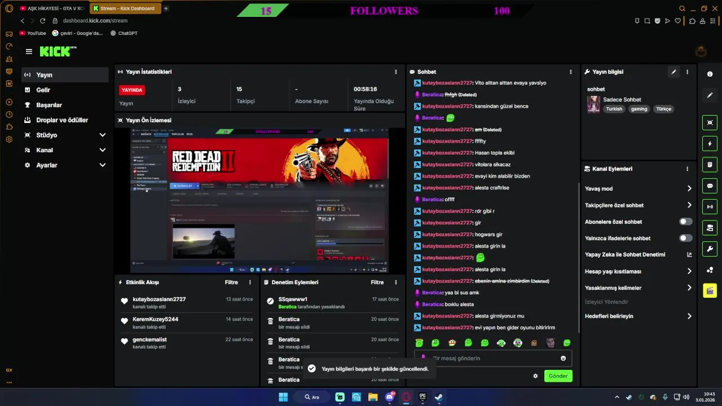Open the Kick hamburger menu

29,51
